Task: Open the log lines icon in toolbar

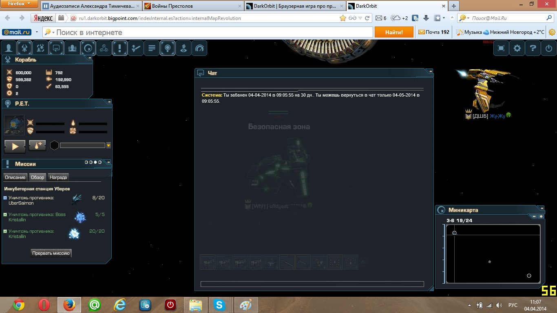Action: pyautogui.click(x=152, y=48)
